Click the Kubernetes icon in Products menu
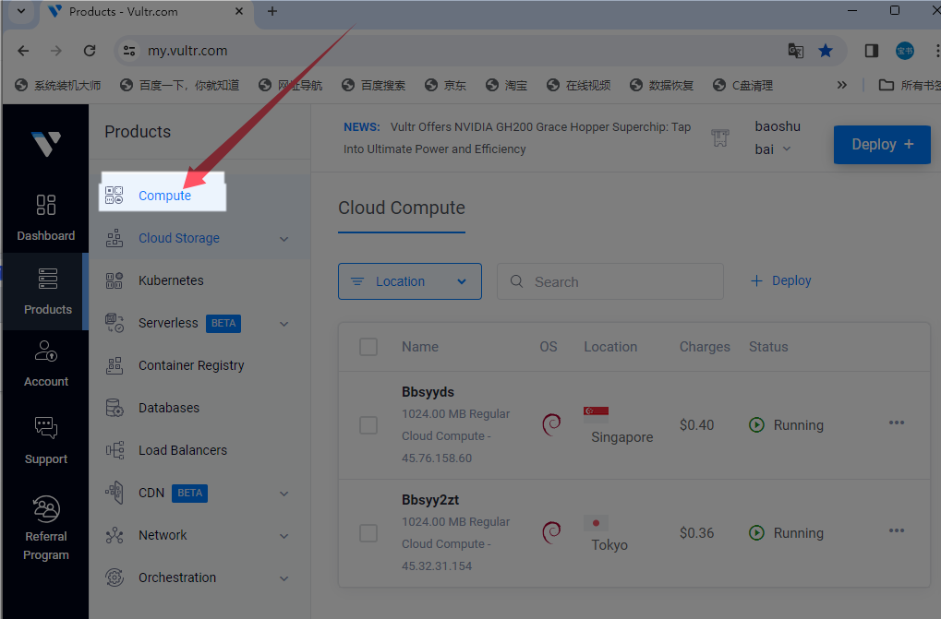941x619 pixels. point(115,280)
